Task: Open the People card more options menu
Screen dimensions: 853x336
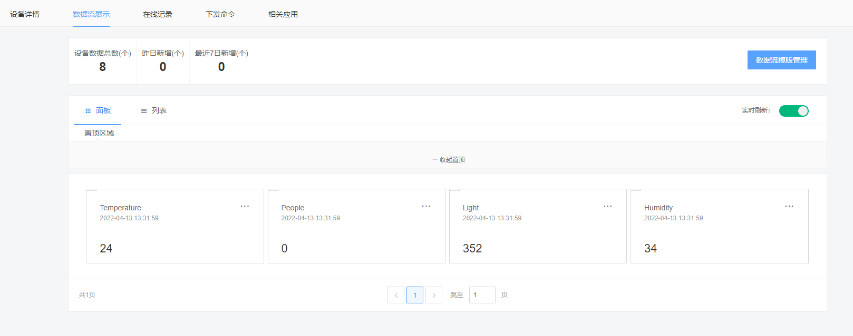Action: click(x=426, y=206)
